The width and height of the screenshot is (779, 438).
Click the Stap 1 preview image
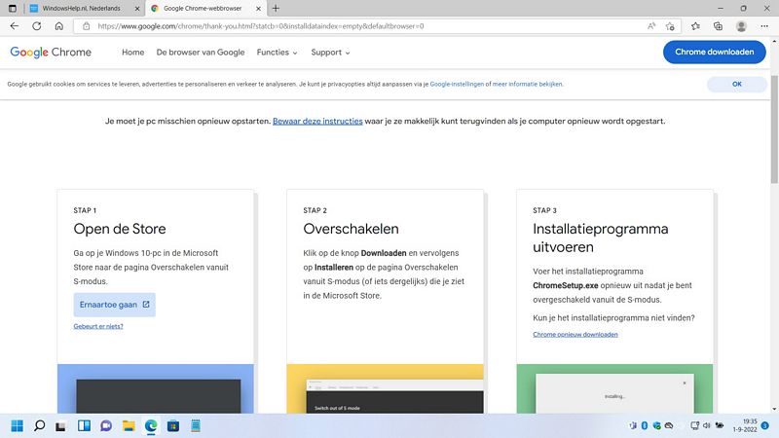click(x=156, y=388)
